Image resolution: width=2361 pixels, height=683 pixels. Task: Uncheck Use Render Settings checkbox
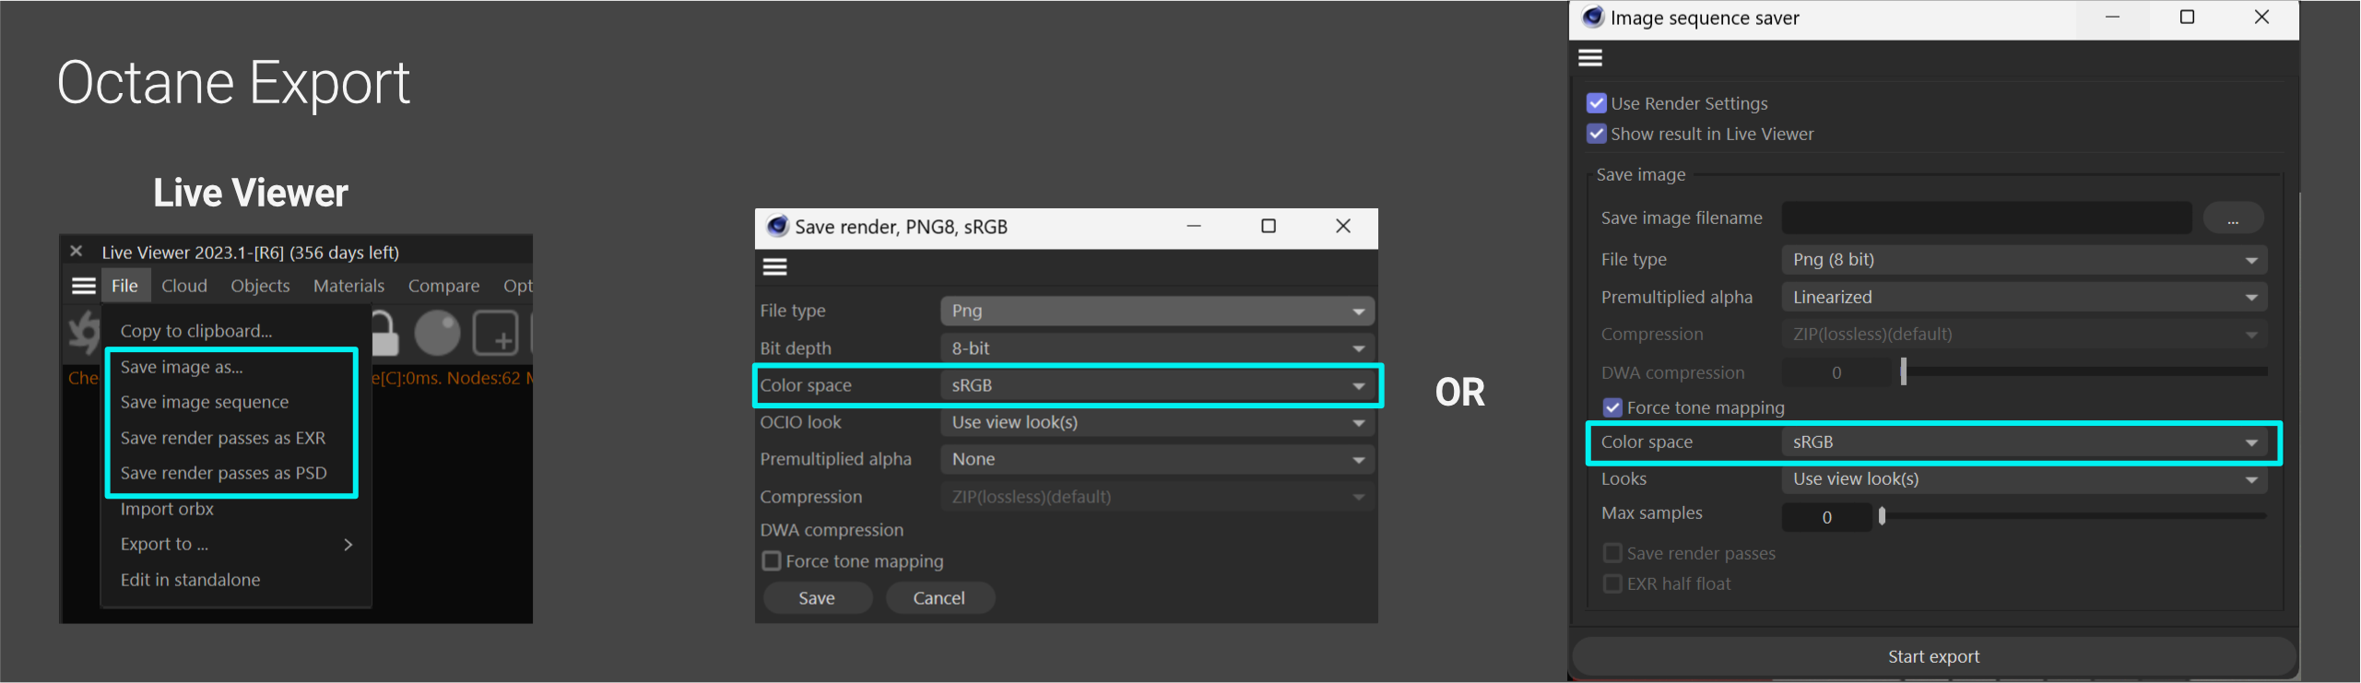coord(1597,103)
